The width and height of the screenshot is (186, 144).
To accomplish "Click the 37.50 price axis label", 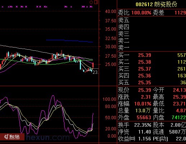I will tap(110, 21).
